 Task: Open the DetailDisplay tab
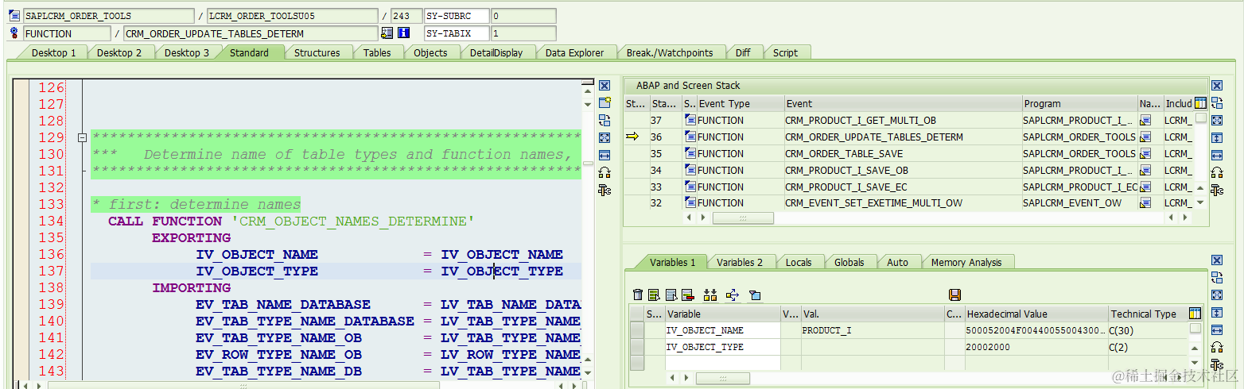[496, 52]
